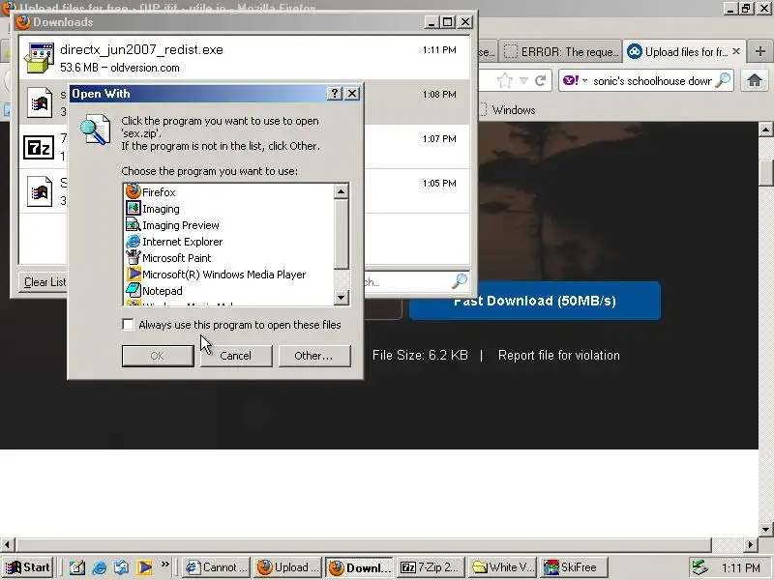Click the taskbar clock 1:11 PM
Viewport: 774px width, 580px height.
point(740,567)
